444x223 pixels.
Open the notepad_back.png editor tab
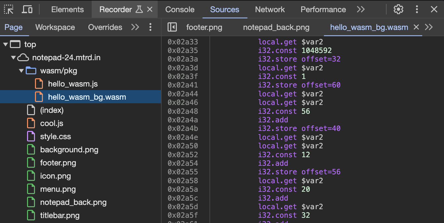coord(276,27)
